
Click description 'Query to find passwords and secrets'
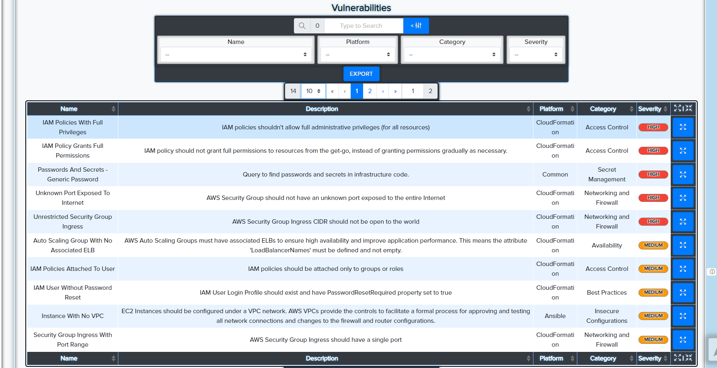point(326,175)
